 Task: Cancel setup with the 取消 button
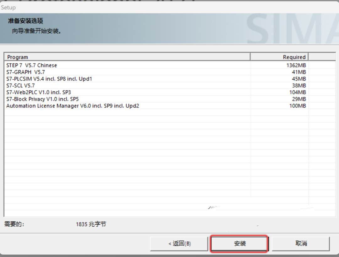pyautogui.click(x=301, y=244)
